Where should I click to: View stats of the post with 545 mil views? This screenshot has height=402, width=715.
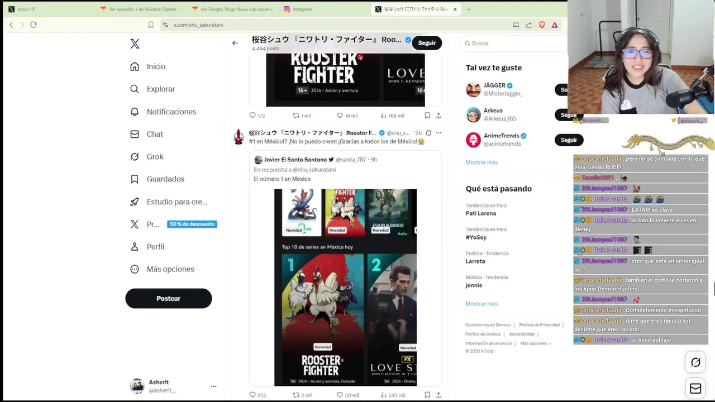click(x=392, y=395)
